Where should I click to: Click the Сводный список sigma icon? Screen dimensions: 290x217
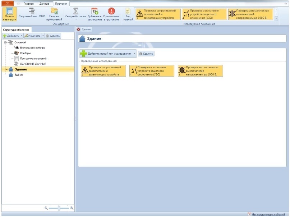tap(76, 12)
